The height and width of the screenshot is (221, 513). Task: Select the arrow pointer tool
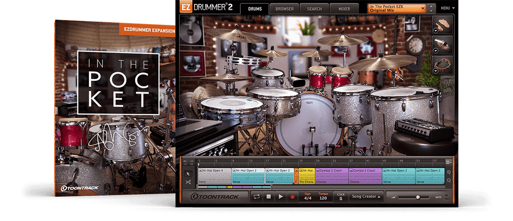[x=188, y=174]
